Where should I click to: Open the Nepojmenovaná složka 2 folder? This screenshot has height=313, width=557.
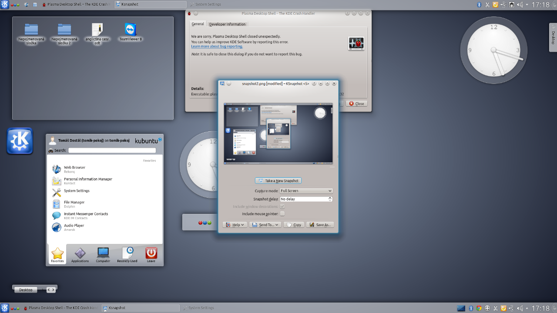coord(64,30)
